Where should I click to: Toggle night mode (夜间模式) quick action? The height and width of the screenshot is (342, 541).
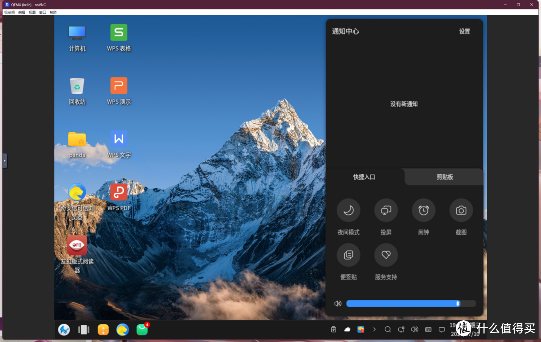point(348,211)
